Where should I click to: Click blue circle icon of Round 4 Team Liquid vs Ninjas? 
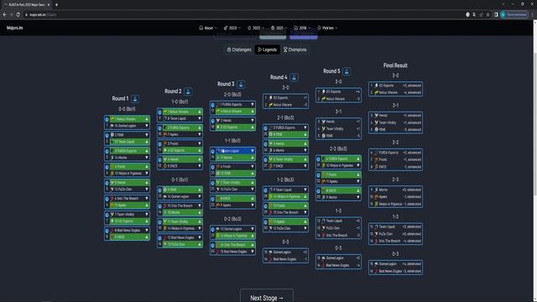tap(266, 190)
